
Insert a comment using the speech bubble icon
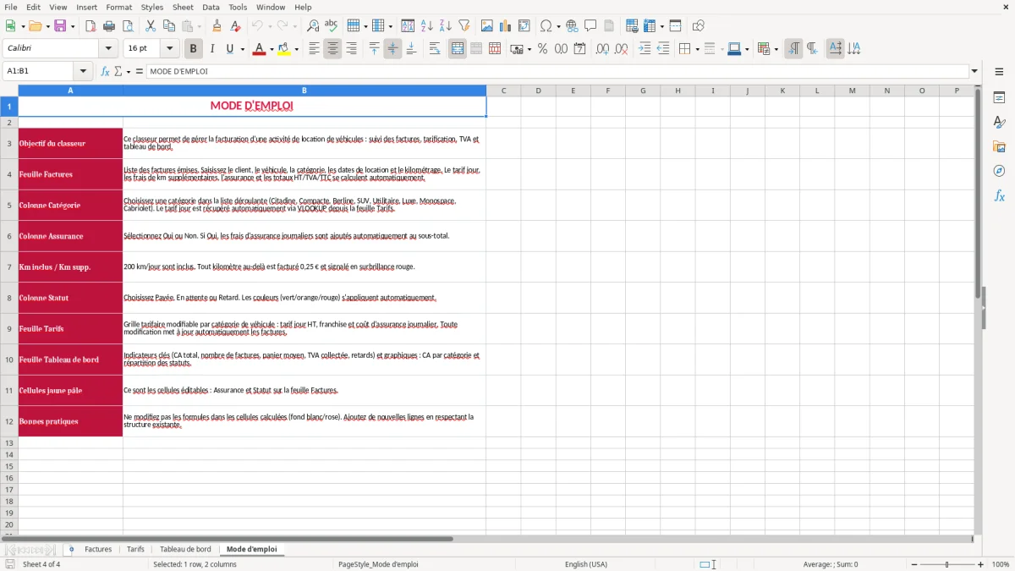click(590, 26)
